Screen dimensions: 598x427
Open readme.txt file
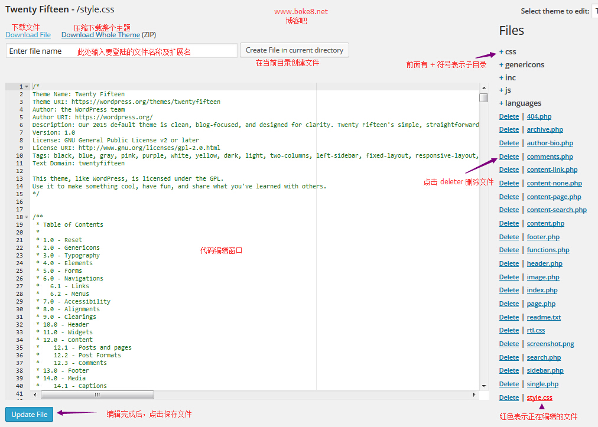click(x=544, y=318)
